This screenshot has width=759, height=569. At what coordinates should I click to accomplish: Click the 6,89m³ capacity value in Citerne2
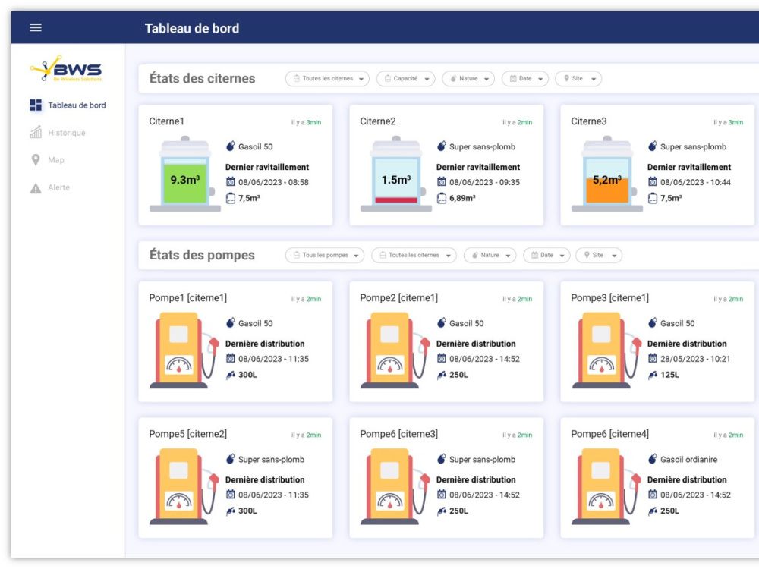pyautogui.click(x=462, y=198)
